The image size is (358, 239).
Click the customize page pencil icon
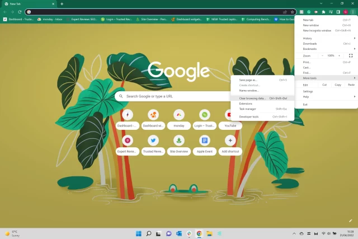(351, 221)
